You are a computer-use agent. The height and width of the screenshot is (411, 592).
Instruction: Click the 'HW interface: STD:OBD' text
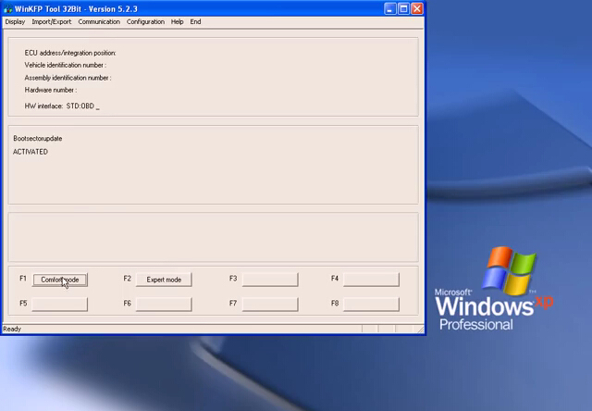point(62,106)
